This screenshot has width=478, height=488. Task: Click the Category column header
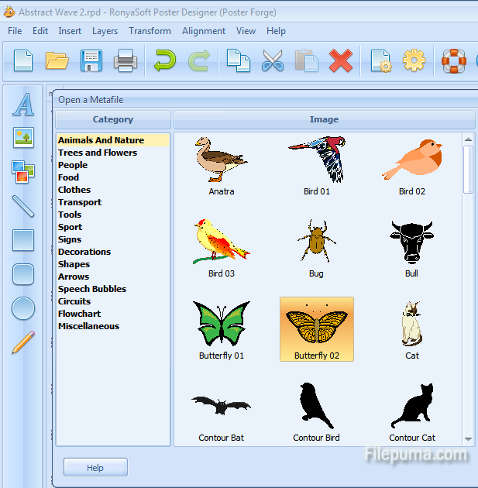coord(113,119)
